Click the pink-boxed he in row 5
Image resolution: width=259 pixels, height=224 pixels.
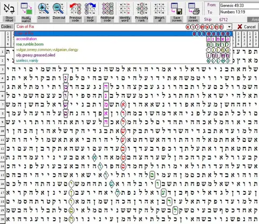coord(106,87)
